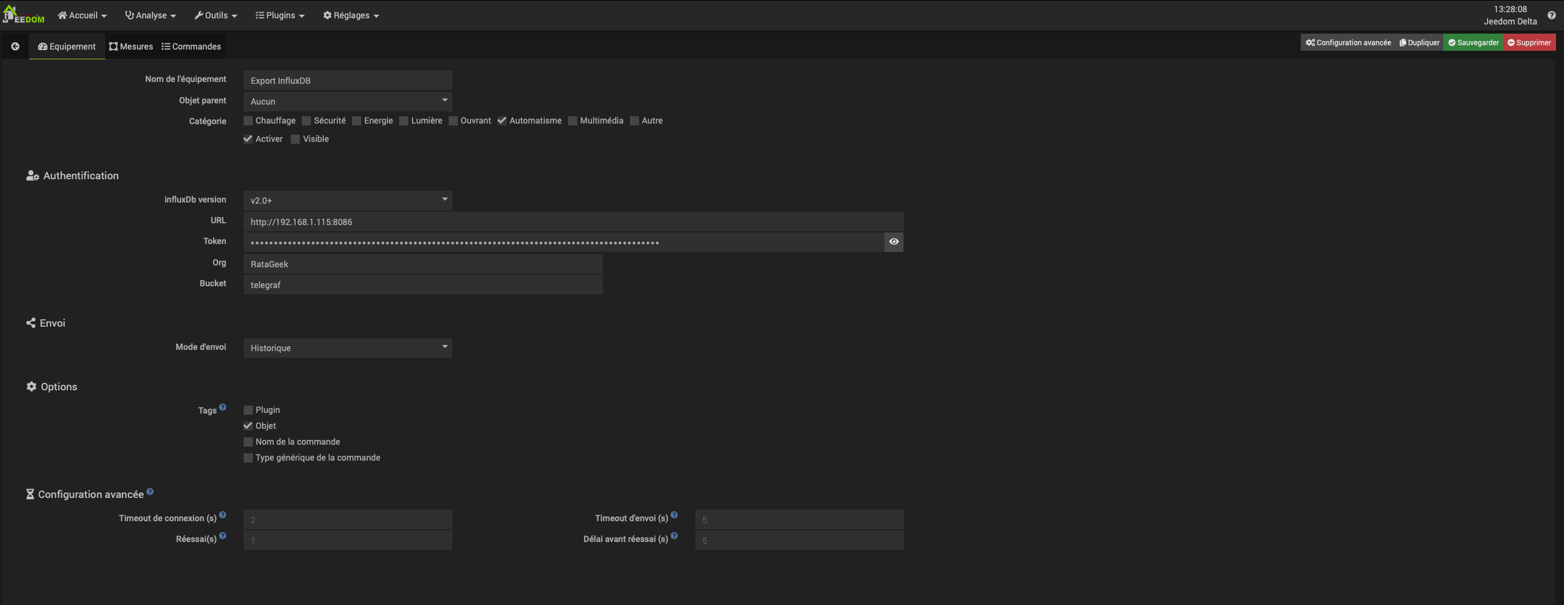
Task: Click help icon for Timeout de connexion
Action: pos(223,515)
